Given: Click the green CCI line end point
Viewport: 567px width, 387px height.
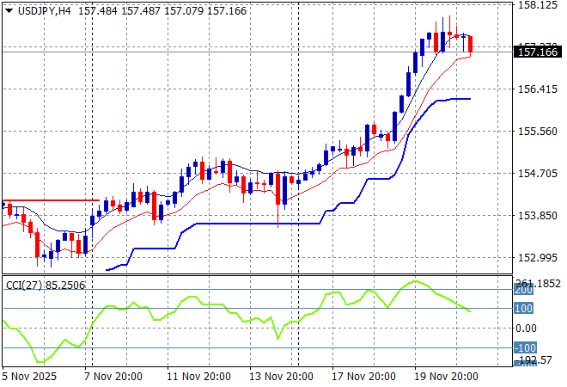Looking at the screenshot, I should 469,311.
